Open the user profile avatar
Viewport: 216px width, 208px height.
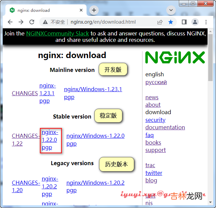click(195, 22)
